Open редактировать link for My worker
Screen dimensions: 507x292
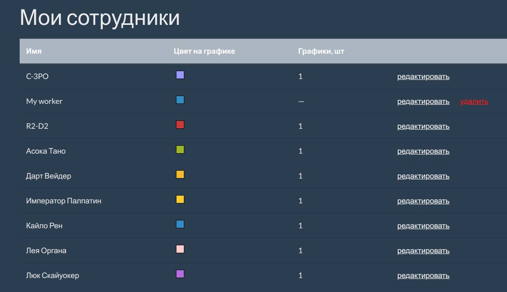coord(423,101)
